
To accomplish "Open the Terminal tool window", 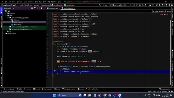I will tap(36, 89).
